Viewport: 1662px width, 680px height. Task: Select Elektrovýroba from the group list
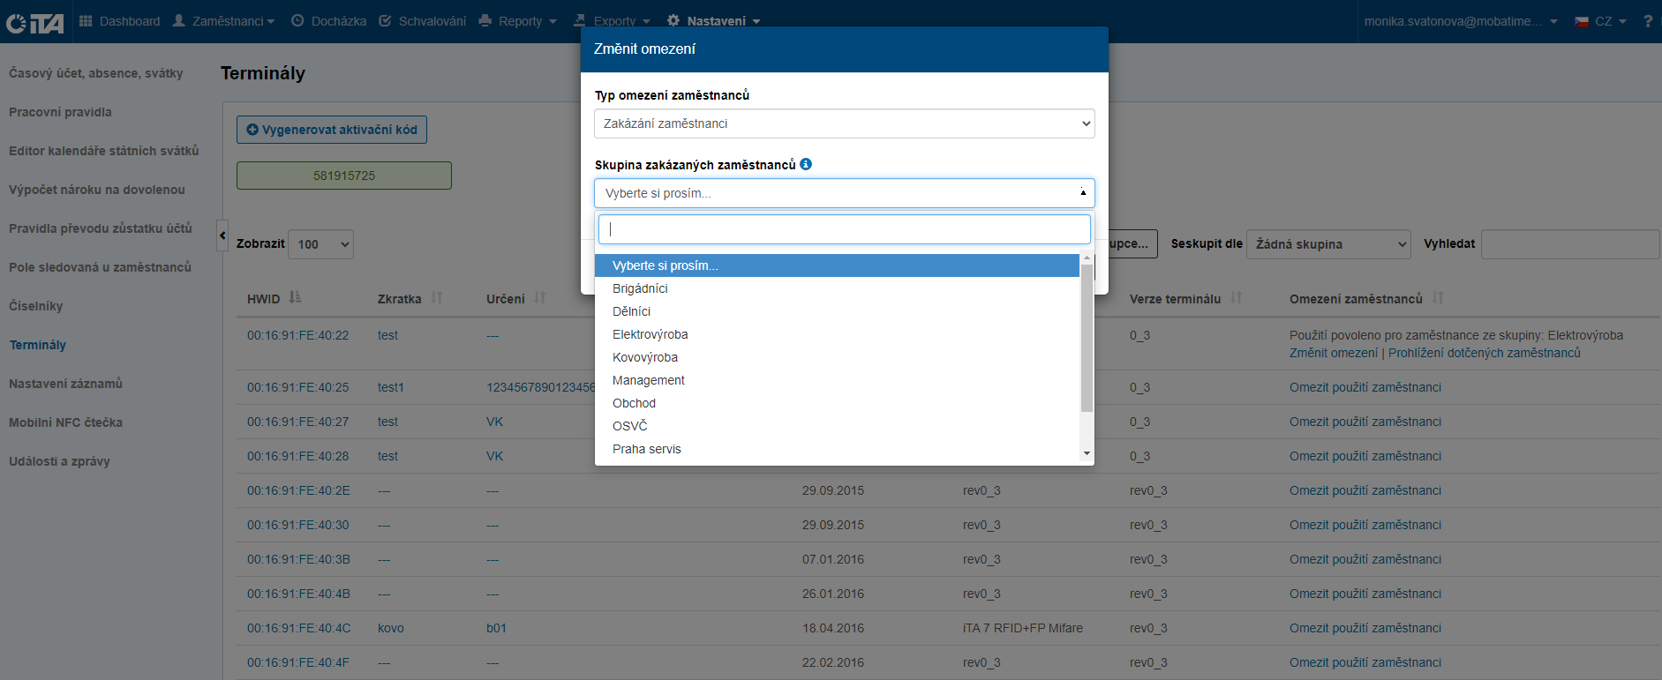651,334
